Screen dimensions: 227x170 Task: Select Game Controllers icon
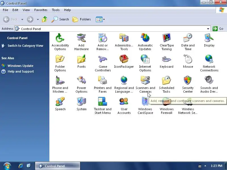(x=102, y=59)
